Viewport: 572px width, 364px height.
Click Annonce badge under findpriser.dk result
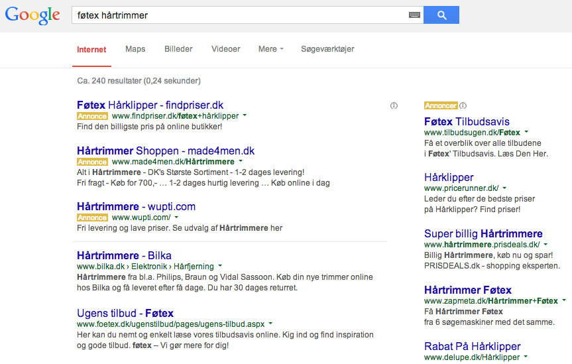(92, 116)
